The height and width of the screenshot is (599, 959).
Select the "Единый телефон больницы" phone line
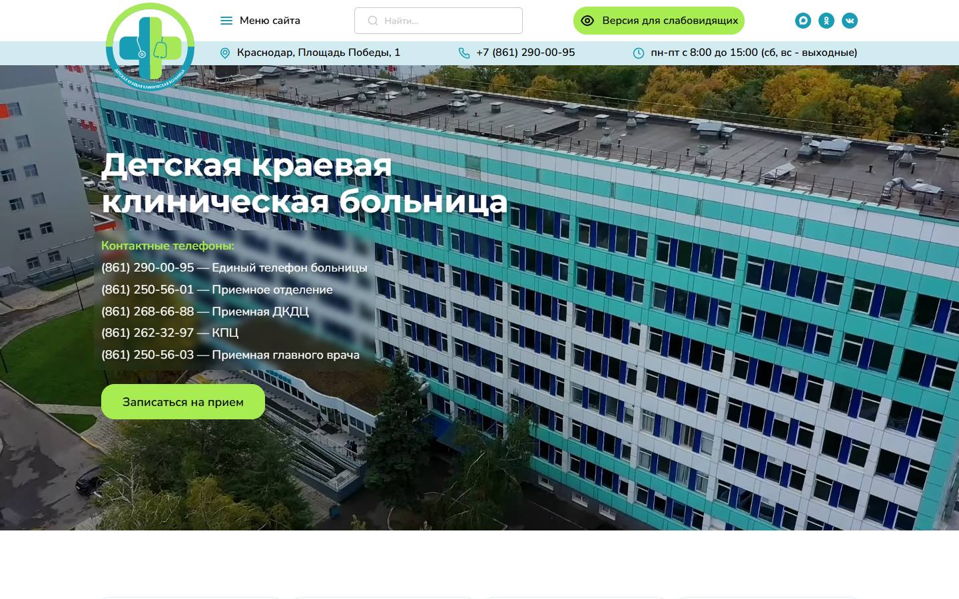(234, 268)
